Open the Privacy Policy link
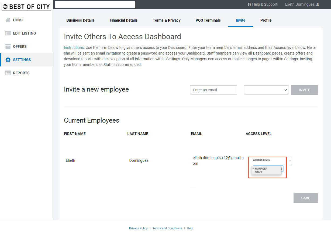Image resolution: width=331 pixels, height=232 pixels. [x=138, y=228]
